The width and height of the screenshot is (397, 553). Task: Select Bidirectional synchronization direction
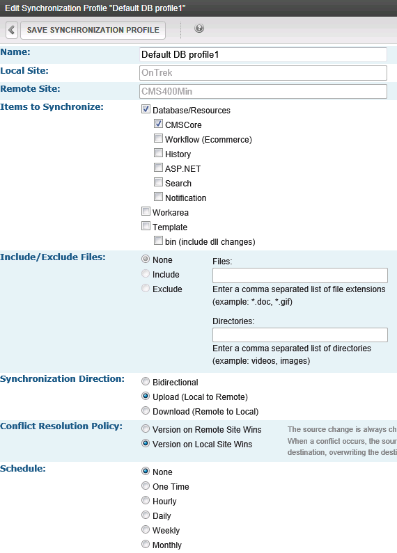click(x=146, y=382)
